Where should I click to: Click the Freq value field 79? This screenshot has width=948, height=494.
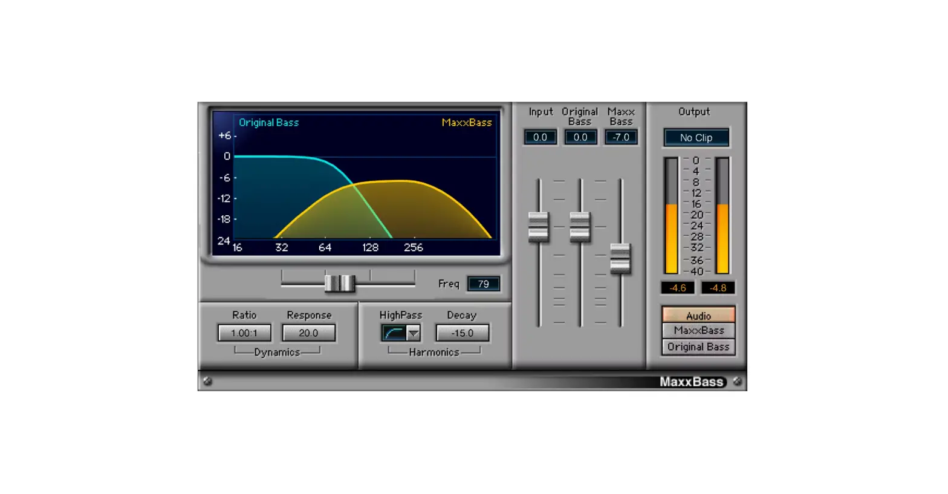click(x=483, y=284)
